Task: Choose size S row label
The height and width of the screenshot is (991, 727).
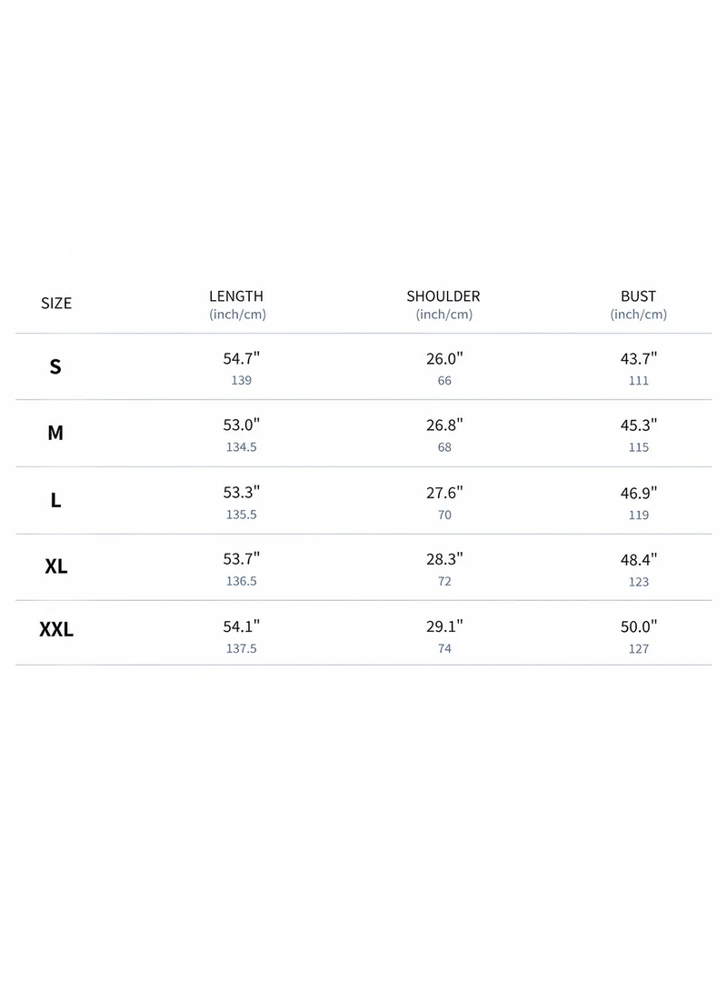Action: (x=55, y=366)
